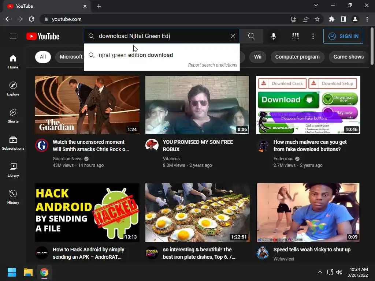
Task: Open Vitalicus channel avatar
Action: 152,145
